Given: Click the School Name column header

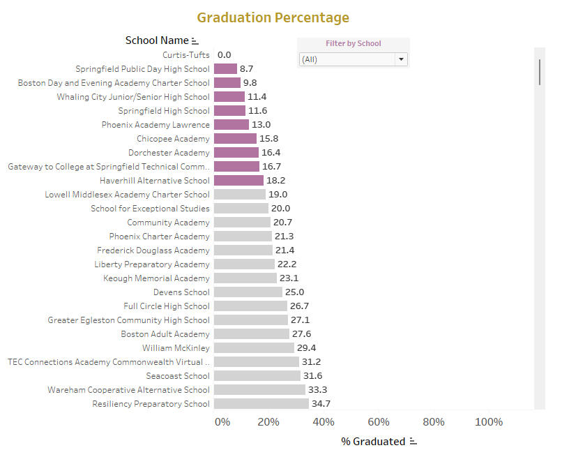Looking at the screenshot, I should tap(157, 40).
